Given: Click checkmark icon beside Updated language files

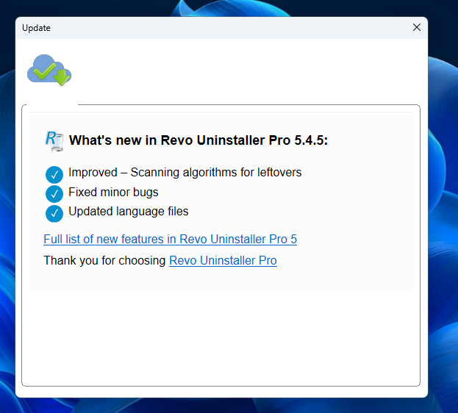Looking at the screenshot, I should pyautogui.click(x=54, y=214).
